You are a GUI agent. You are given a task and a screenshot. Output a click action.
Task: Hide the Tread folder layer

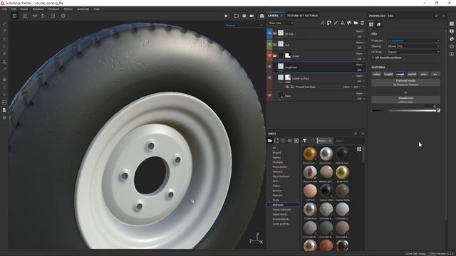269,55
